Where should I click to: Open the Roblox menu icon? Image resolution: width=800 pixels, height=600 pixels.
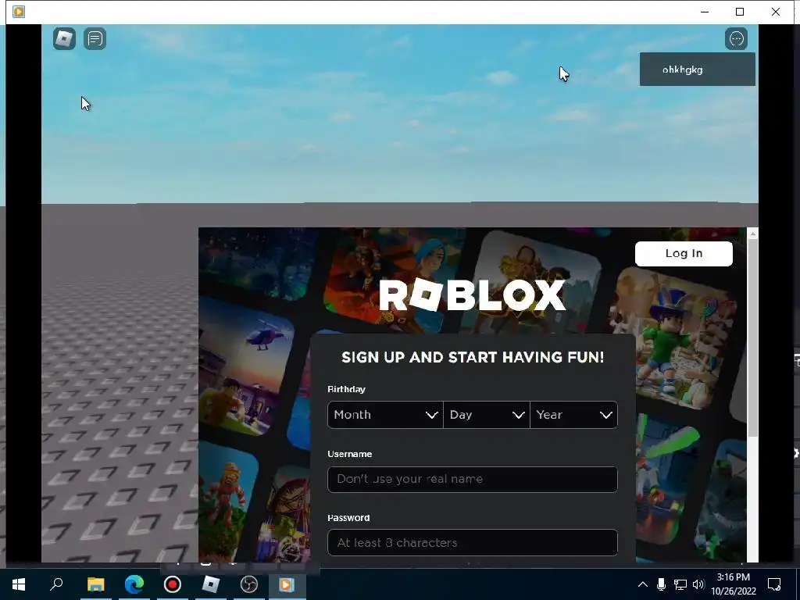click(x=64, y=39)
